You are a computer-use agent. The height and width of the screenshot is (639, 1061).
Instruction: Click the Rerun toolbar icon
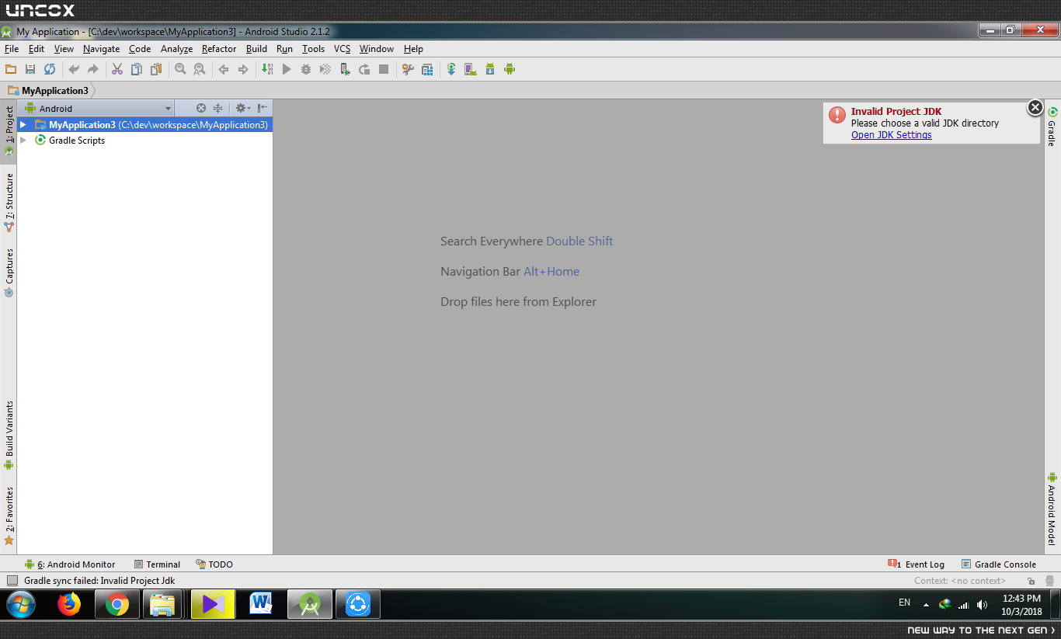[x=364, y=69]
